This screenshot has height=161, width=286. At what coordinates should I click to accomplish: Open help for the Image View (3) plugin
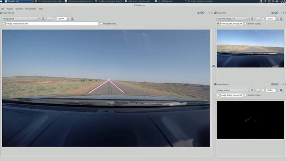(x=278, y=85)
